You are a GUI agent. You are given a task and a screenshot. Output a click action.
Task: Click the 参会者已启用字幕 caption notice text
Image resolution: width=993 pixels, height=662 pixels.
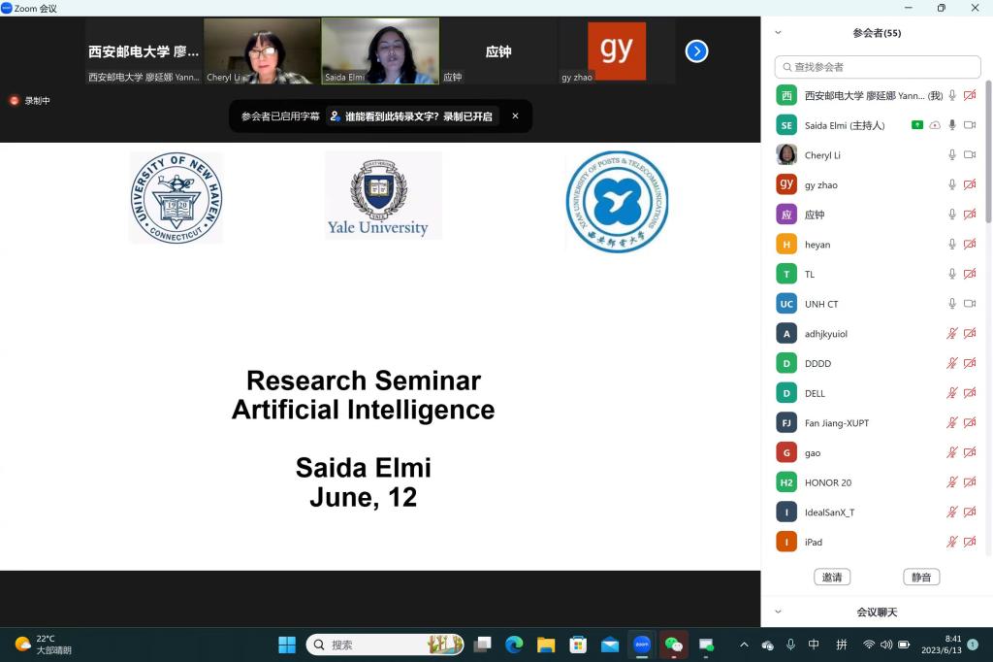(x=280, y=116)
